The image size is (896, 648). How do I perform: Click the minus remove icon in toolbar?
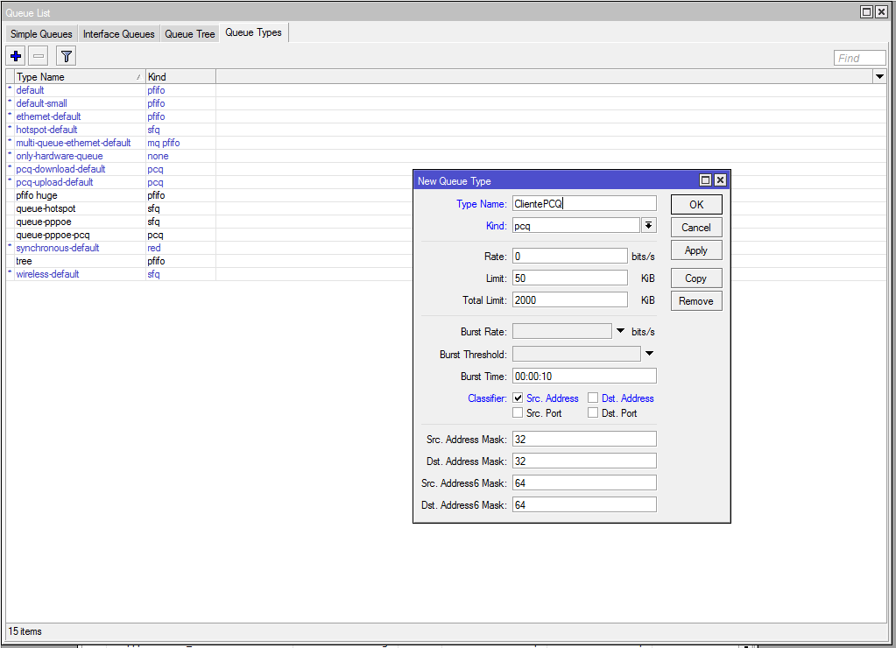click(39, 56)
